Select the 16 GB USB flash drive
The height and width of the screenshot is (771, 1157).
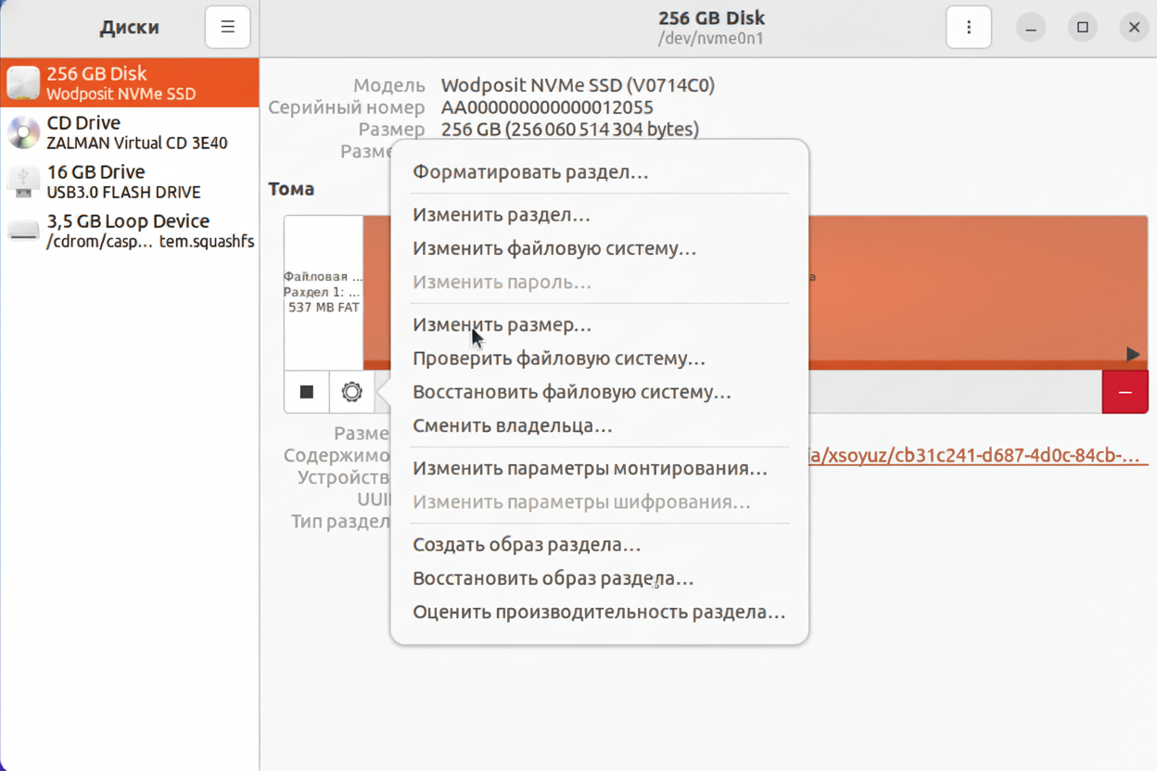tap(130, 182)
